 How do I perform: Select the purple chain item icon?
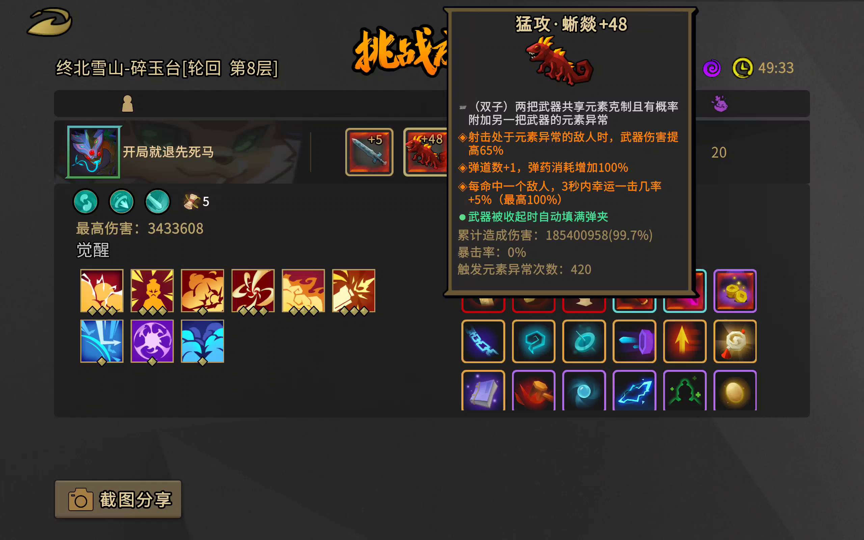click(483, 341)
